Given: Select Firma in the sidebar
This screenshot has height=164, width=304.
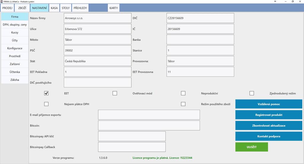Looking at the screenshot, I should point(15,17).
